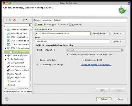
Task: Click the Java Applet icon
Action: tap(9, 74)
